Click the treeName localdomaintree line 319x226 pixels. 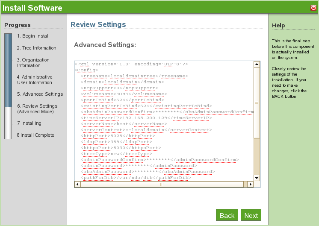134,76
